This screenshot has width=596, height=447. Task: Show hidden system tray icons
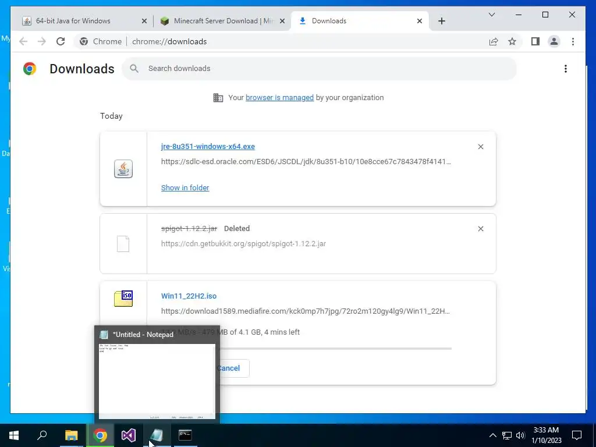coord(492,435)
